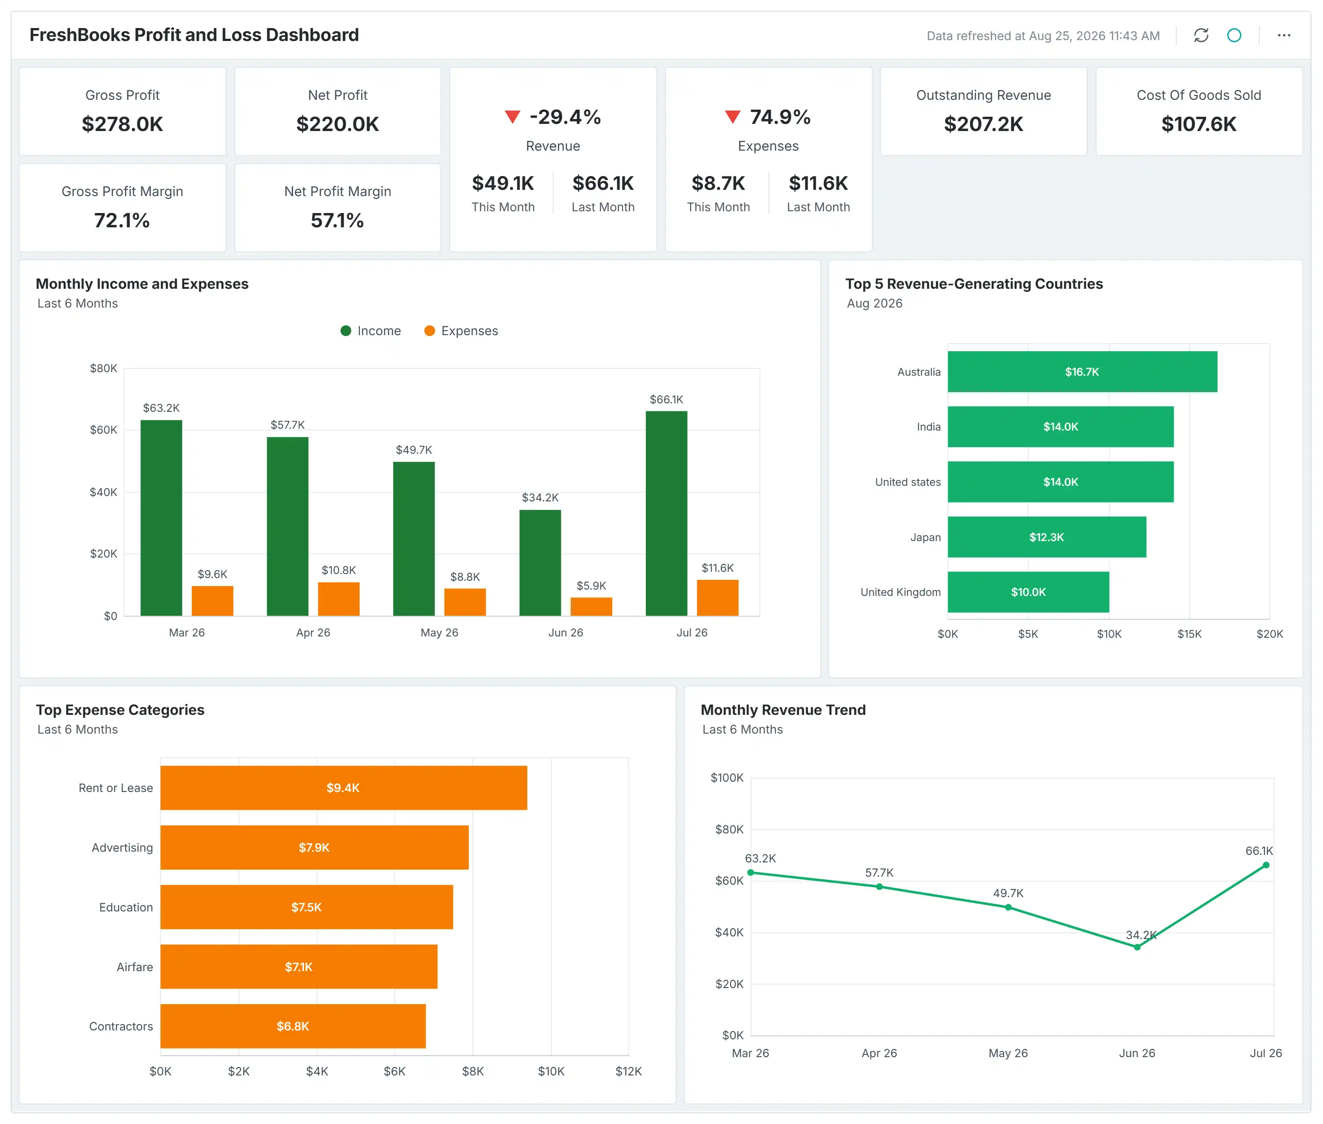Click the Rent or Lease $9.4K bar
The height and width of the screenshot is (1124, 1323).
pyautogui.click(x=344, y=788)
